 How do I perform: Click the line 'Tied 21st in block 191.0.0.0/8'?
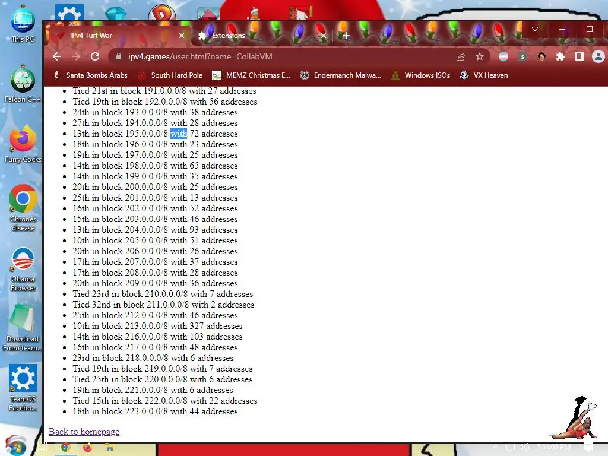pos(164,91)
